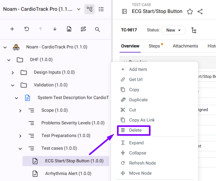Click the share icon beside the star
This screenshot has height=181, width=216.
point(200,11)
